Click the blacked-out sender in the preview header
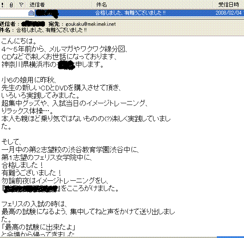The width and height of the screenshot is (244, 238). [x=33, y=24]
